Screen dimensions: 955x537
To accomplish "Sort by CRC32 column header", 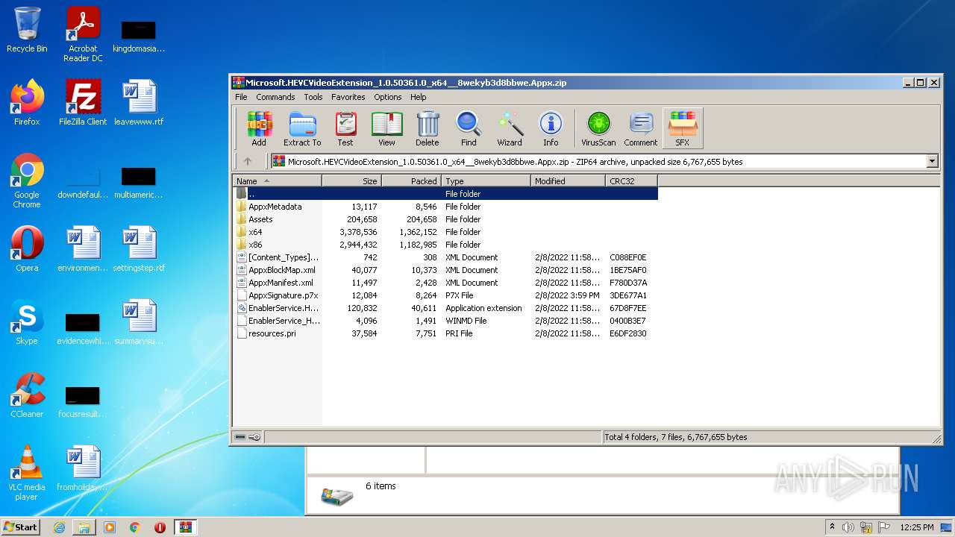I will [x=632, y=180].
